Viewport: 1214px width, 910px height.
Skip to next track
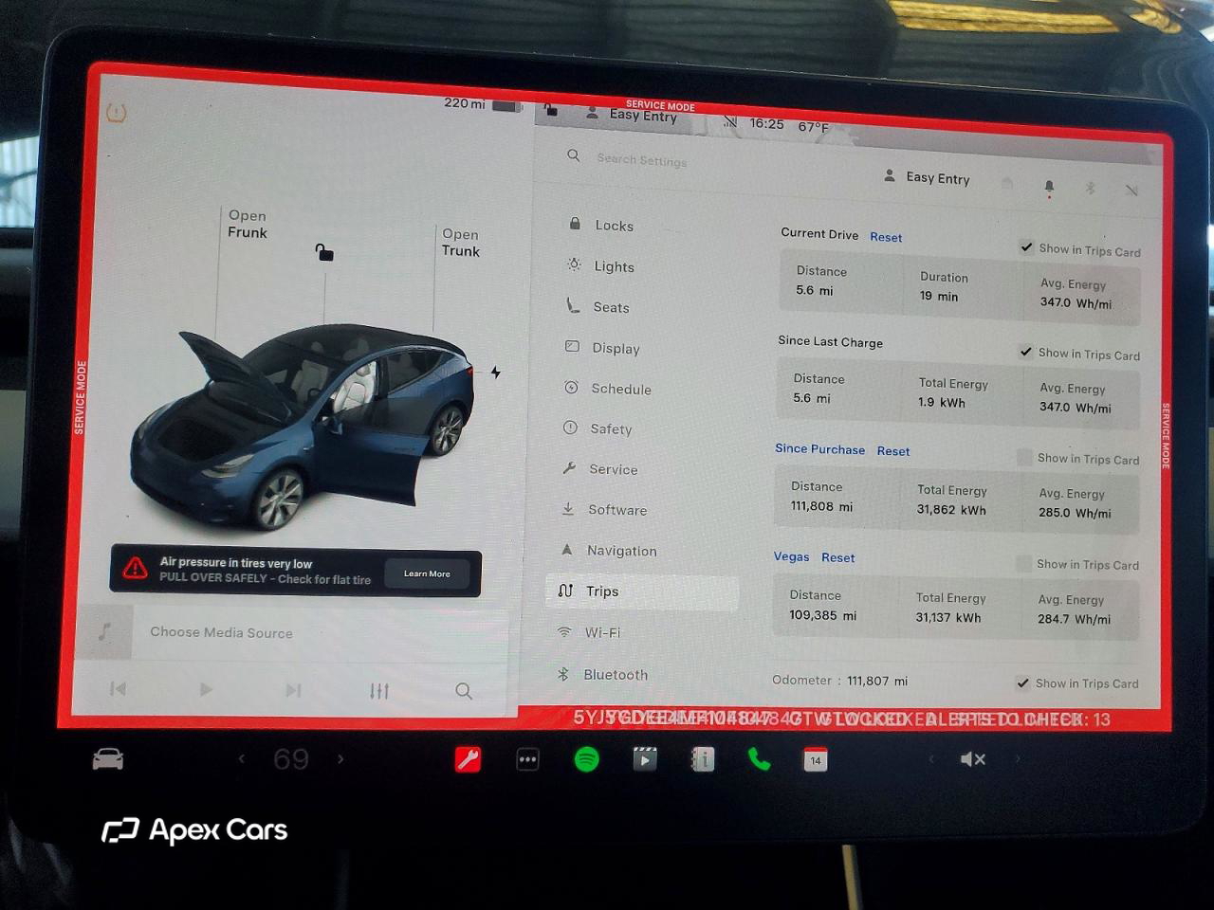pos(293,690)
